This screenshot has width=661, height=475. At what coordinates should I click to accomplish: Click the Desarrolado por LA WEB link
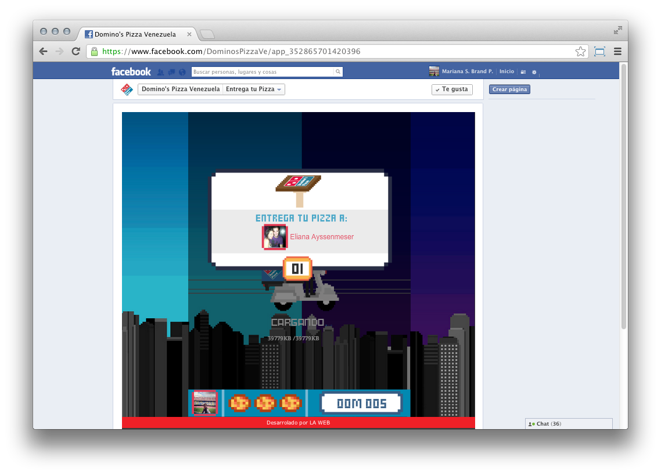pyautogui.click(x=299, y=423)
